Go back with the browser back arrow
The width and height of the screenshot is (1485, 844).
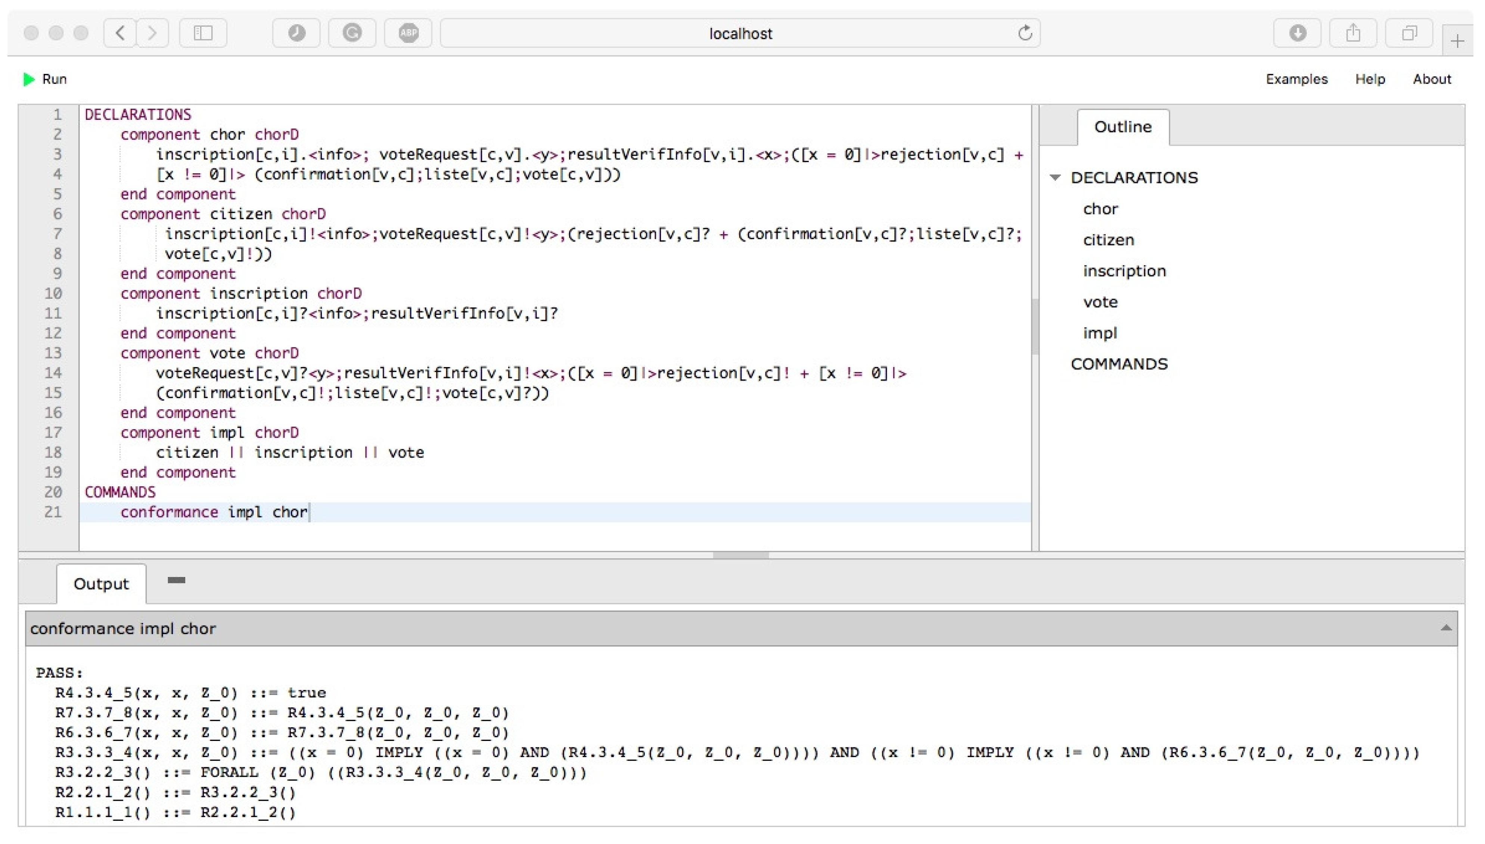(x=120, y=33)
